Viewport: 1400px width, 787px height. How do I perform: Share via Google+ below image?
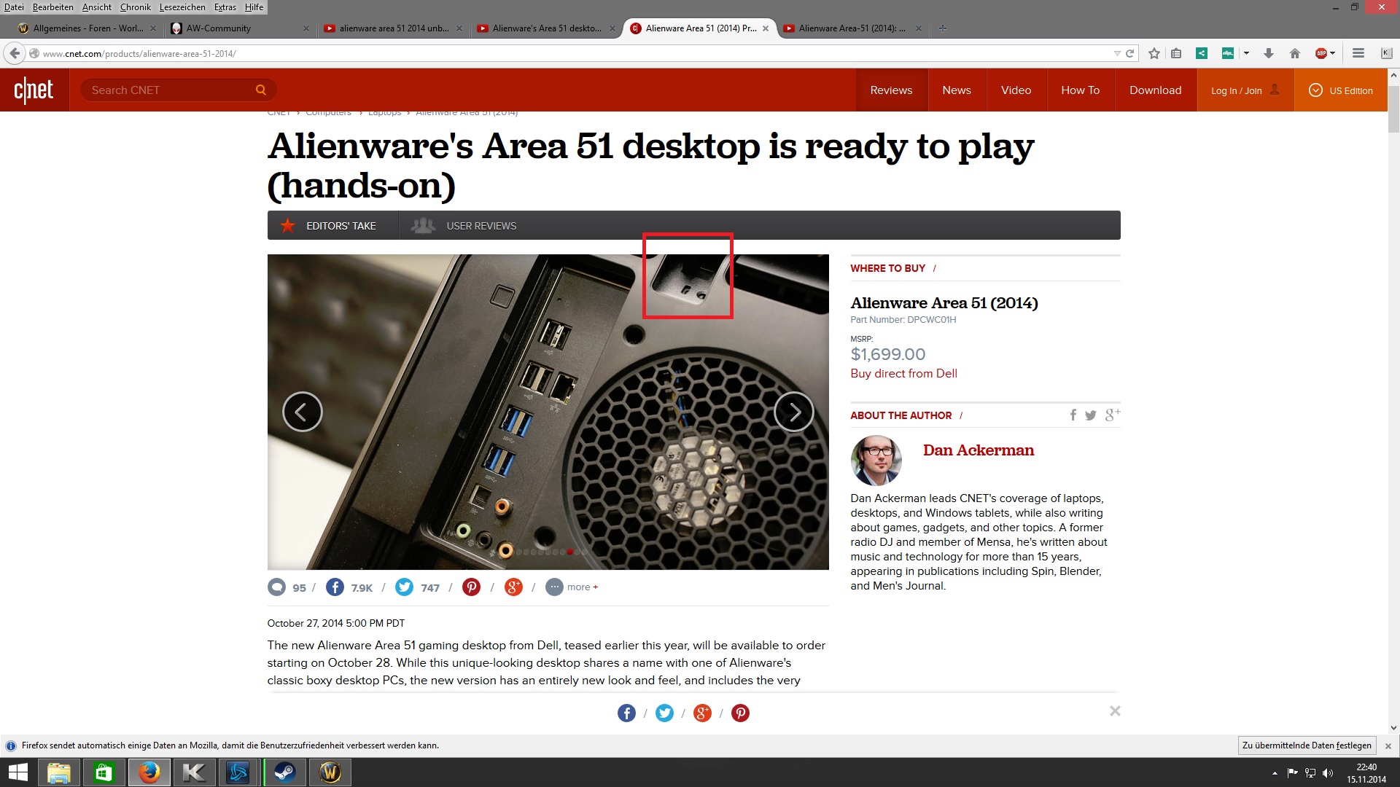tap(513, 587)
